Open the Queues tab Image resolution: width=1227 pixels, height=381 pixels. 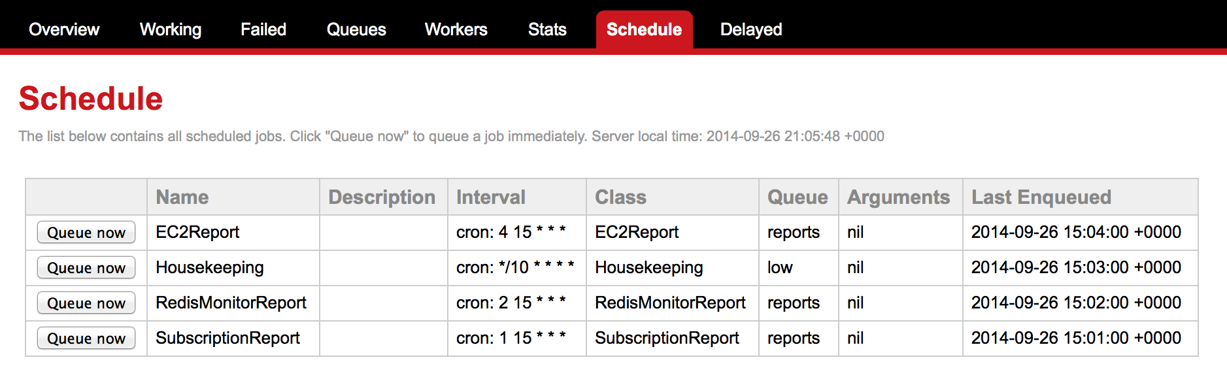click(356, 29)
